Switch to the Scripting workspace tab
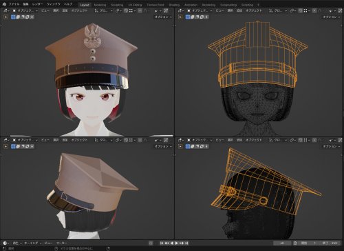This screenshot has width=344, height=251. 247,5
